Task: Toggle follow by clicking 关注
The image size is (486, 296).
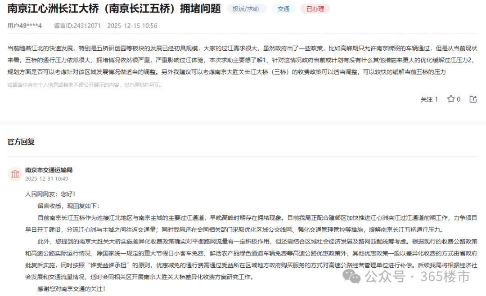Action: [427, 99]
